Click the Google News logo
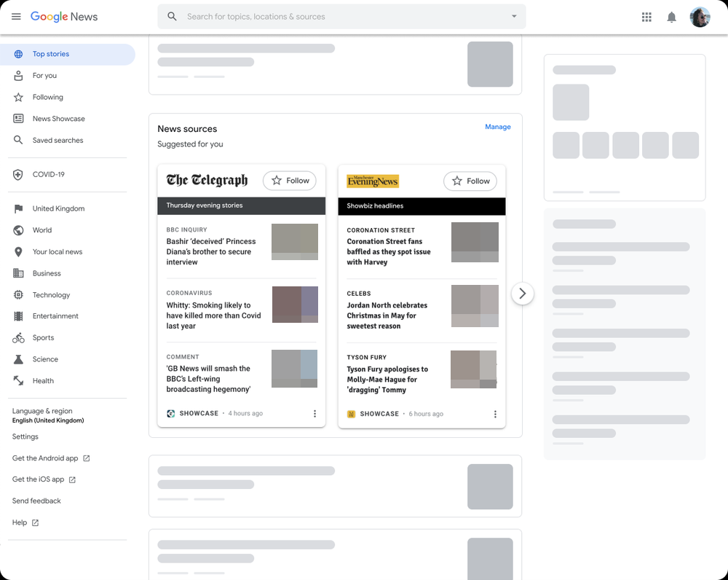This screenshot has width=728, height=580. coord(64,16)
